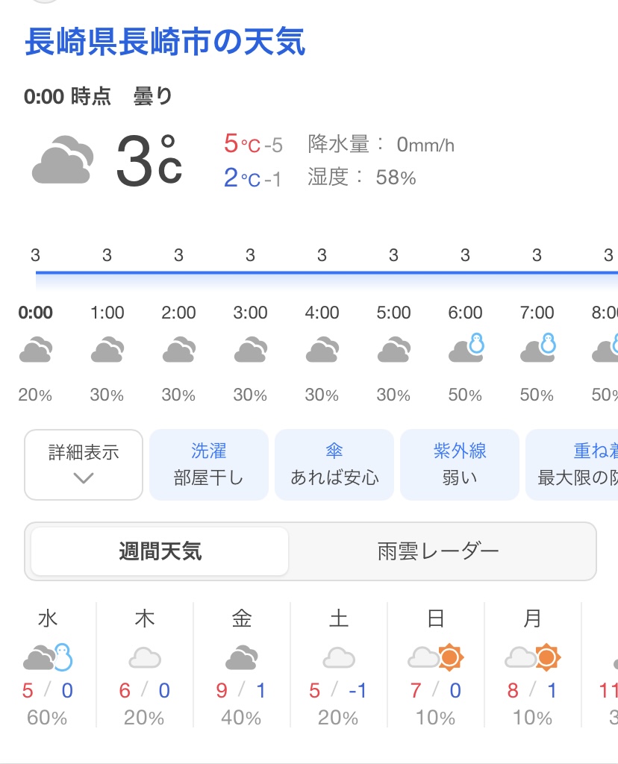Click the chevron under 詳細表示

(84, 478)
